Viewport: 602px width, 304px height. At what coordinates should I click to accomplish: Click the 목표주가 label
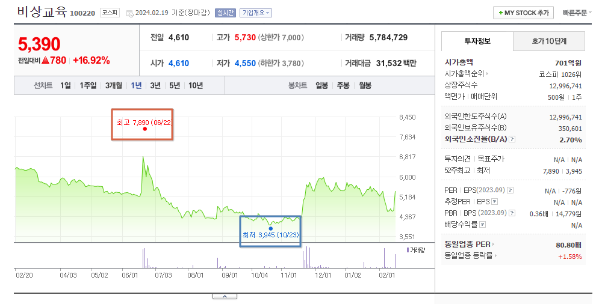[491, 159]
